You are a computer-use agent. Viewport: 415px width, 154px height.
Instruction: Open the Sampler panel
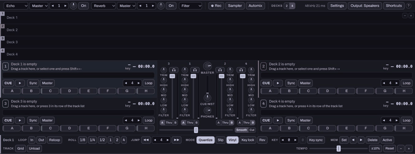[x=235, y=6]
